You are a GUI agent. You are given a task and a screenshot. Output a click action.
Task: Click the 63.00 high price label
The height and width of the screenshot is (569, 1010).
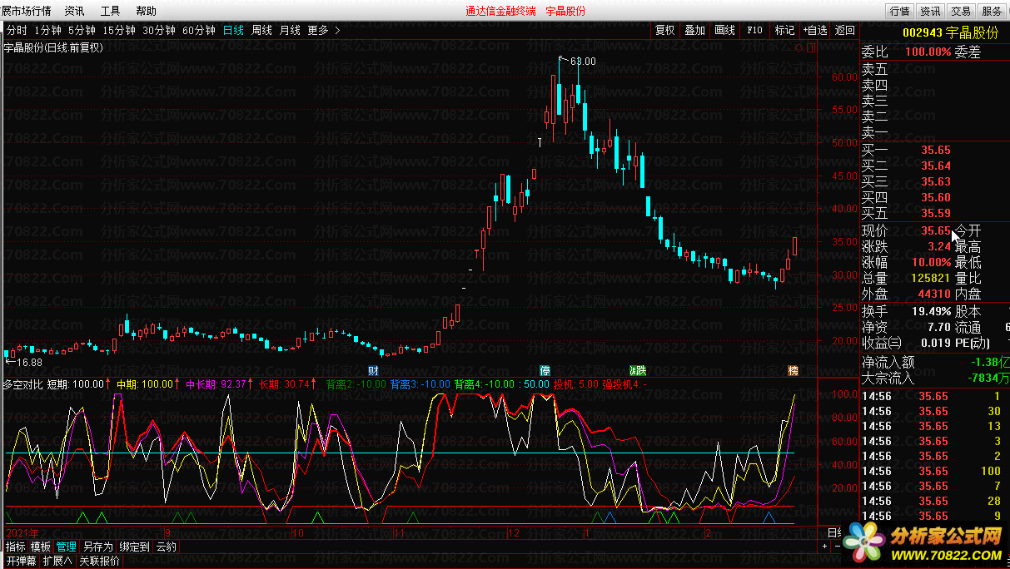(x=583, y=61)
